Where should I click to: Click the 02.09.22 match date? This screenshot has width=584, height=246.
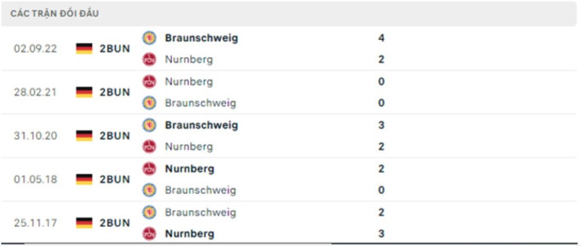36,48
